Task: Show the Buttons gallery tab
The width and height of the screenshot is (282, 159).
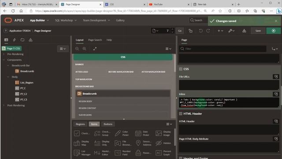Action: click(x=108, y=124)
